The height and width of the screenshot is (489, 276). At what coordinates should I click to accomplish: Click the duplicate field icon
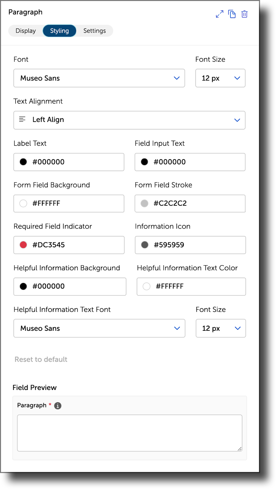click(x=232, y=14)
